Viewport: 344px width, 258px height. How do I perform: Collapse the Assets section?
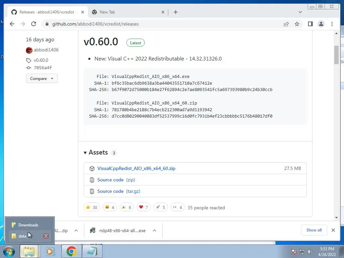click(x=96, y=153)
